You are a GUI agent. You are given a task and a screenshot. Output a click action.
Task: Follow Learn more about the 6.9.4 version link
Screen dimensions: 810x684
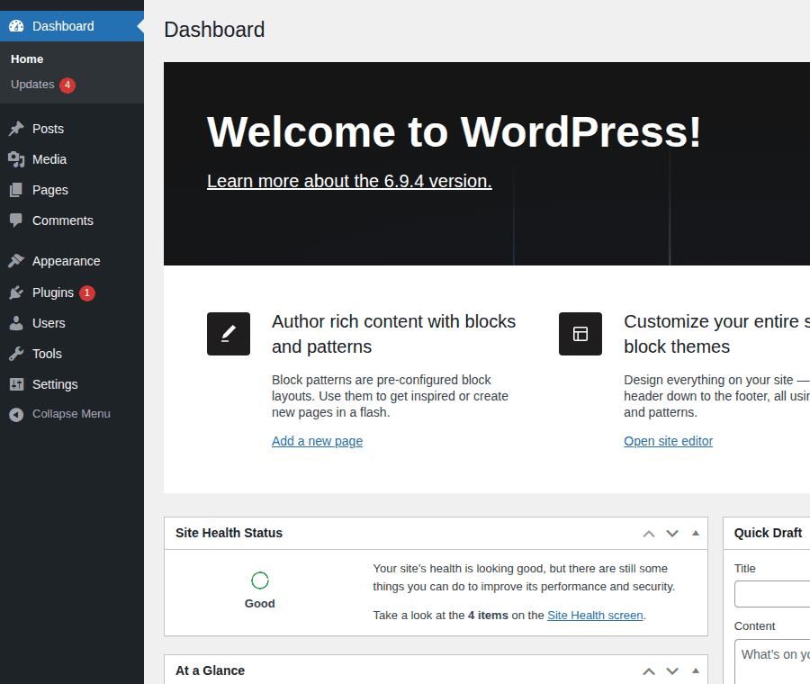pos(349,181)
